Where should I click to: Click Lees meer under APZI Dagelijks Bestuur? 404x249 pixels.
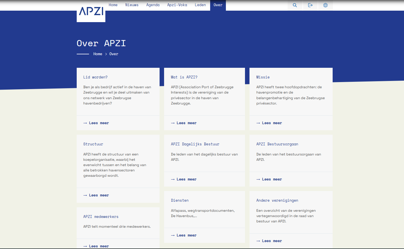pos(186,179)
